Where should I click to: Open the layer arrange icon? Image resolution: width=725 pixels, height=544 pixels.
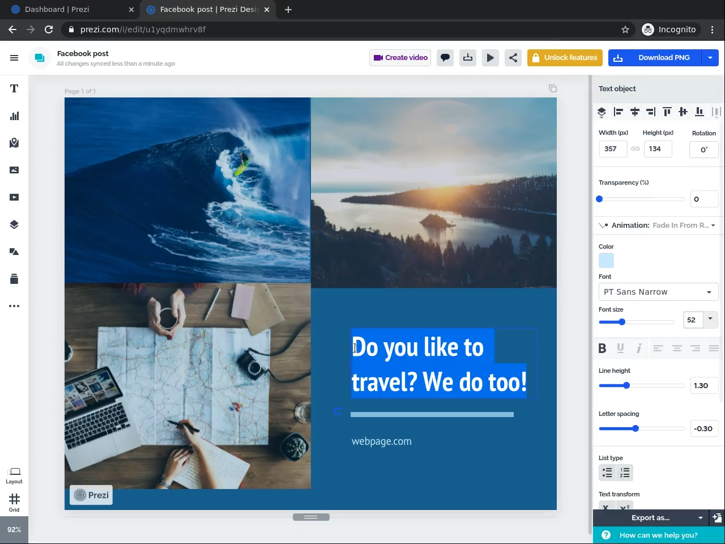[x=602, y=112]
